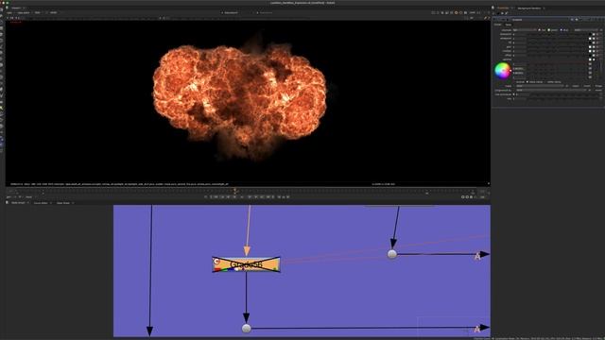Click the mix luminance value field
Screen dimensions: 605x340
(x=523, y=94)
